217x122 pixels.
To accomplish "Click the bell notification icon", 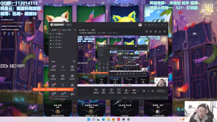I will (160, 31).
